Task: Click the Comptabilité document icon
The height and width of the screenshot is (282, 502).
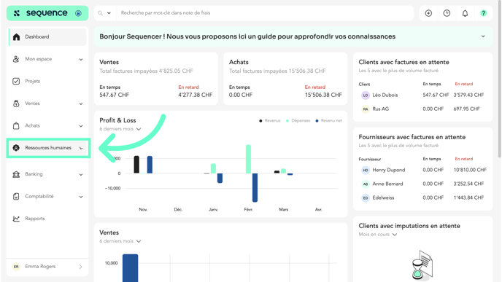Action: 16,196
